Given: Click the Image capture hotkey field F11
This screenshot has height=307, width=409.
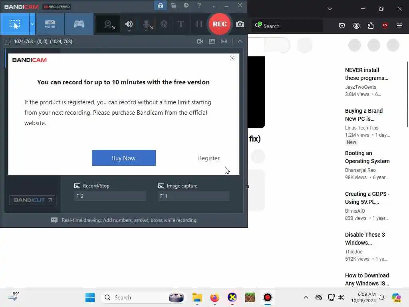Looking at the screenshot, I should point(194,196).
